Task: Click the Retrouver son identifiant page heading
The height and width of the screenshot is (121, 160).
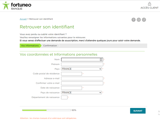Action: click(47, 27)
